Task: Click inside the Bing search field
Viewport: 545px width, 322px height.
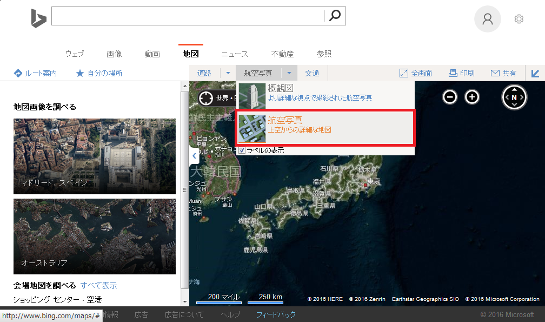Action: point(188,16)
